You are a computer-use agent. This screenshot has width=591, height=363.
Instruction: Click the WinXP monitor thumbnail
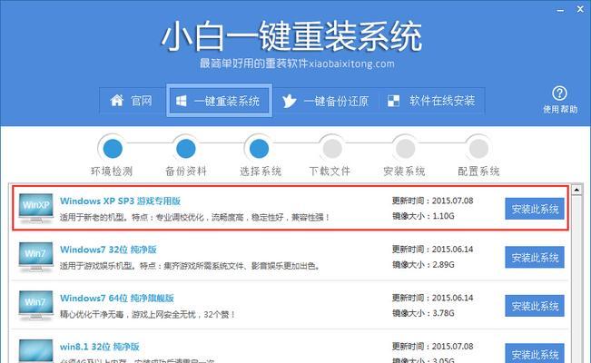tap(35, 208)
